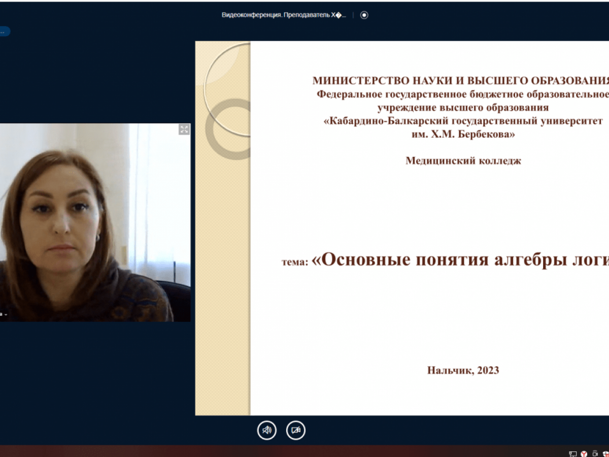Click the line 'им. Х.М. Бербекова'
609x457 pixels.
click(463, 135)
